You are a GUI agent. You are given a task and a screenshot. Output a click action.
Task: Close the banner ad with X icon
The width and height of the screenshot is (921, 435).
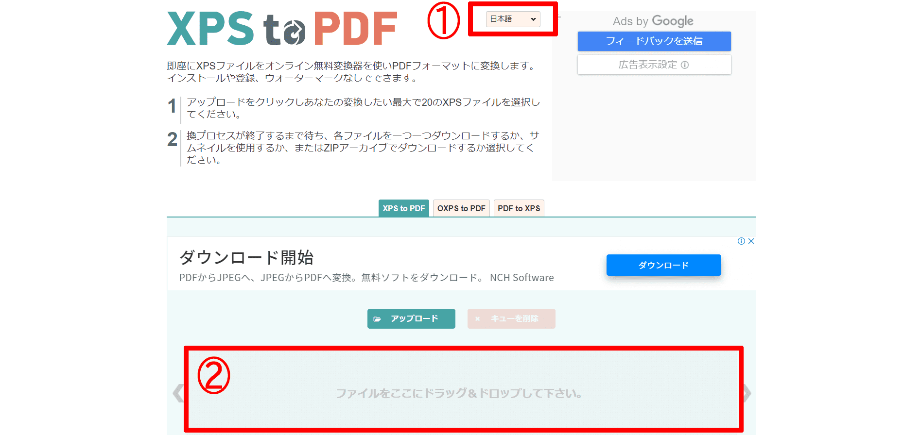click(751, 241)
